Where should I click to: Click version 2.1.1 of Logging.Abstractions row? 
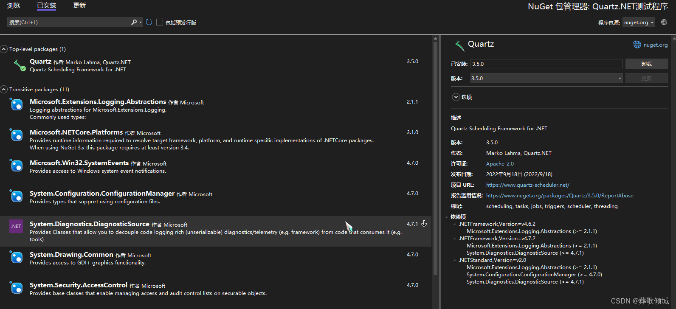pos(412,102)
